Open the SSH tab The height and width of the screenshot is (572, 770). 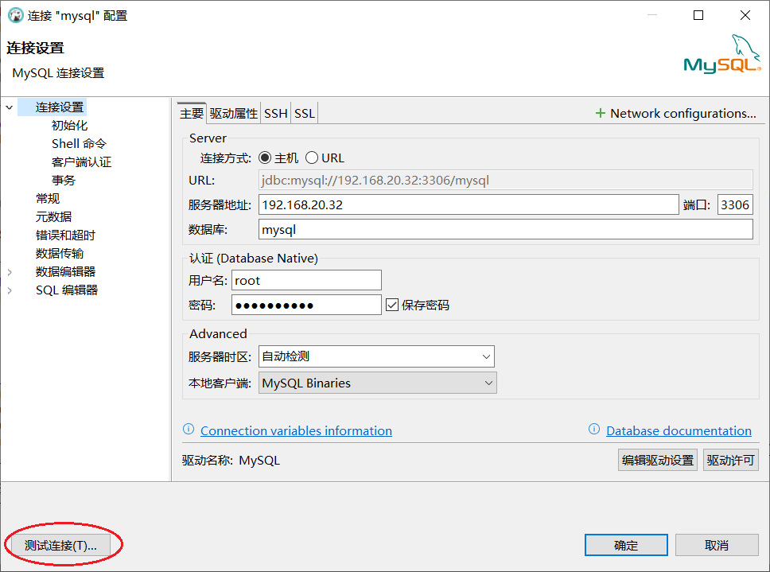click(x=275, y=114)
